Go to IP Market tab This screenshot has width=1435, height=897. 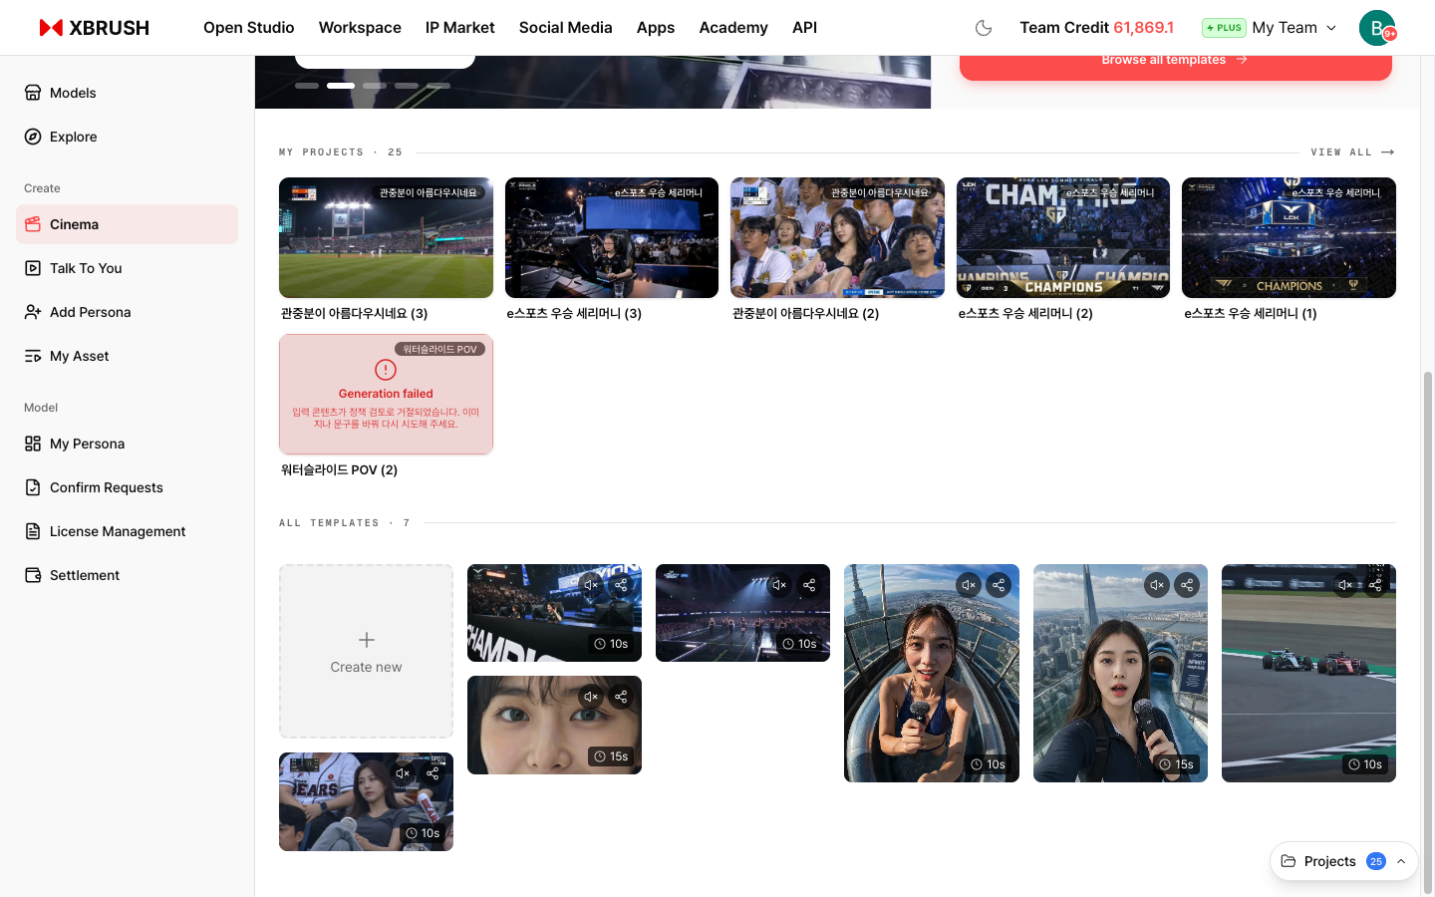[460, 28]
